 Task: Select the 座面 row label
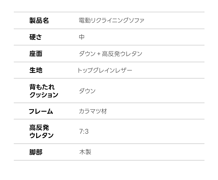36,54
